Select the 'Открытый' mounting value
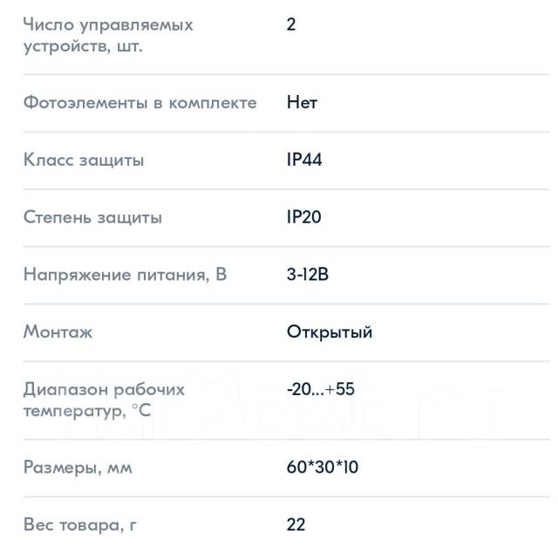558x547 pixels. [330, 332]
